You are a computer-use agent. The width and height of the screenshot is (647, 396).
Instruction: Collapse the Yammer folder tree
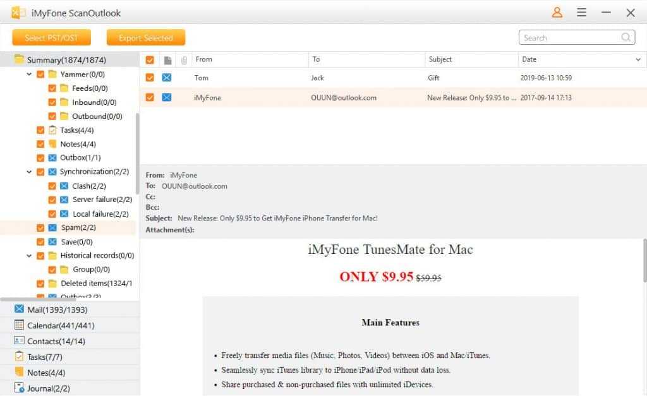(x=29, y=75)
